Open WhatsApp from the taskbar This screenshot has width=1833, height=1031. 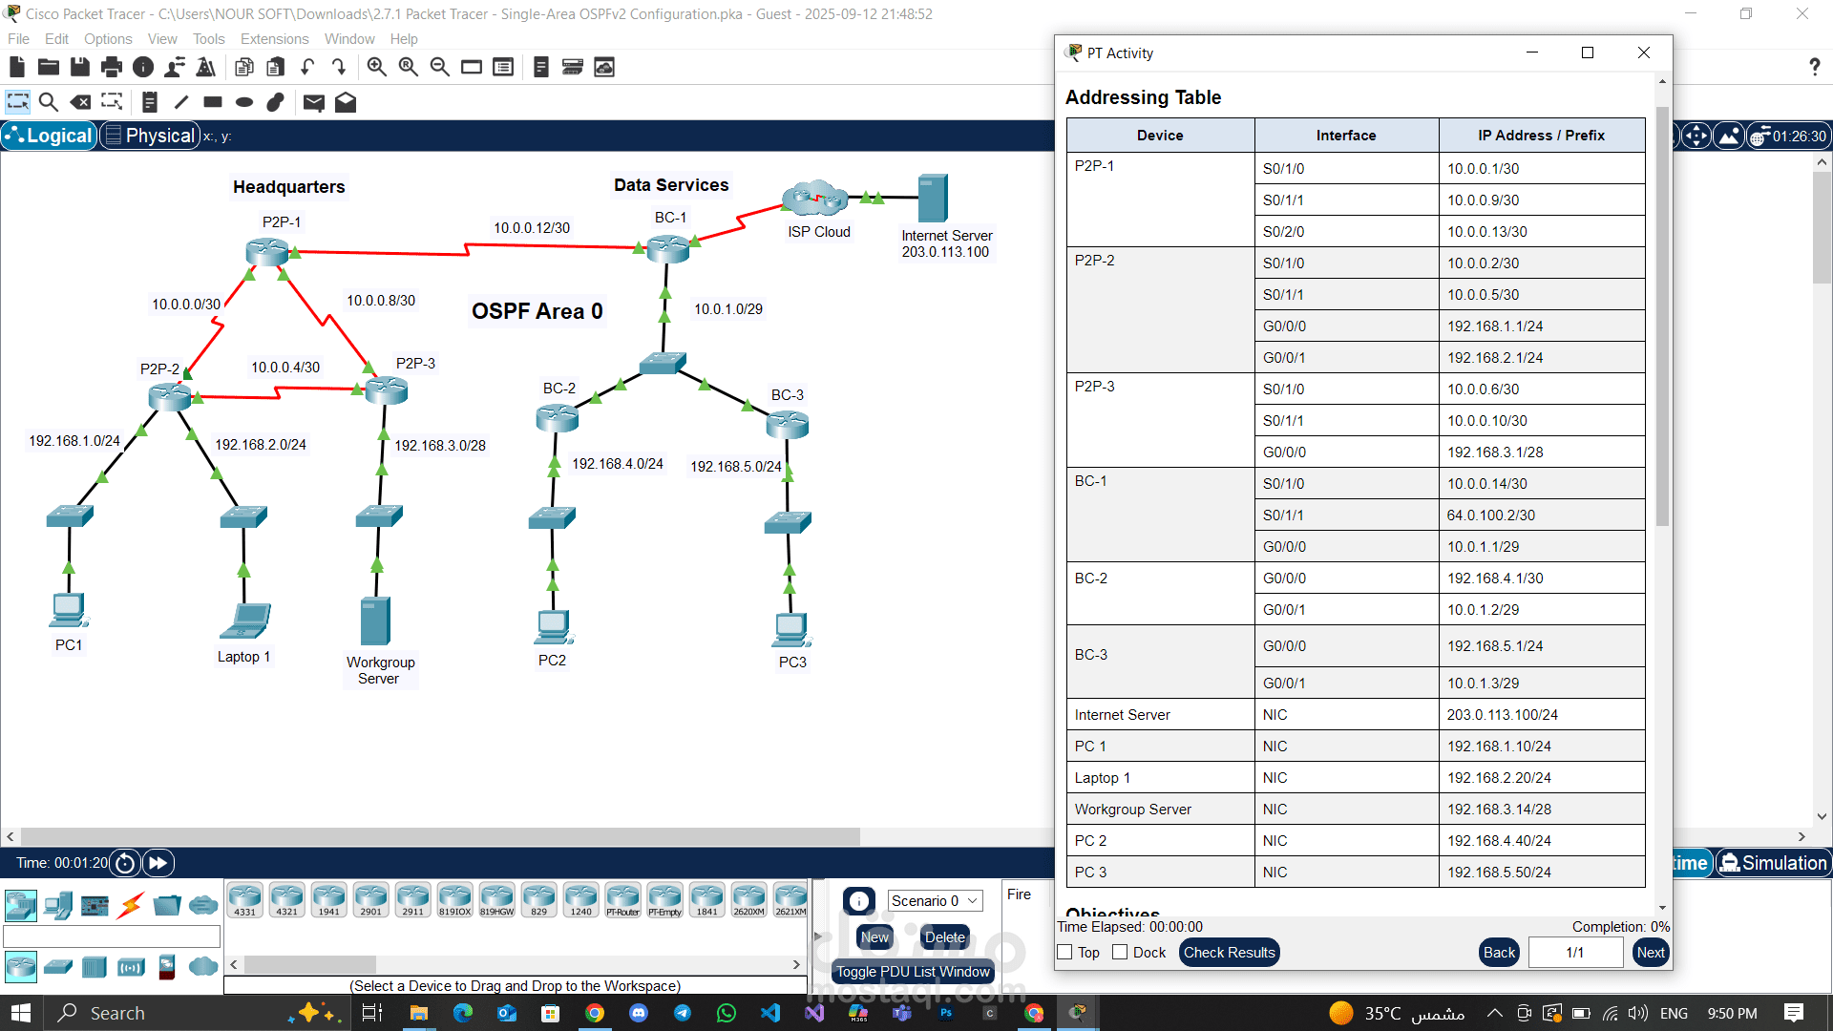[727, 1013]
